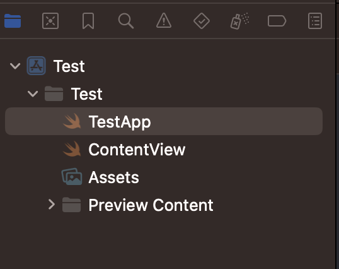Select the TestApp Swift file
Image resolution: width=339 pixels, height=269 pixels.
164,121
